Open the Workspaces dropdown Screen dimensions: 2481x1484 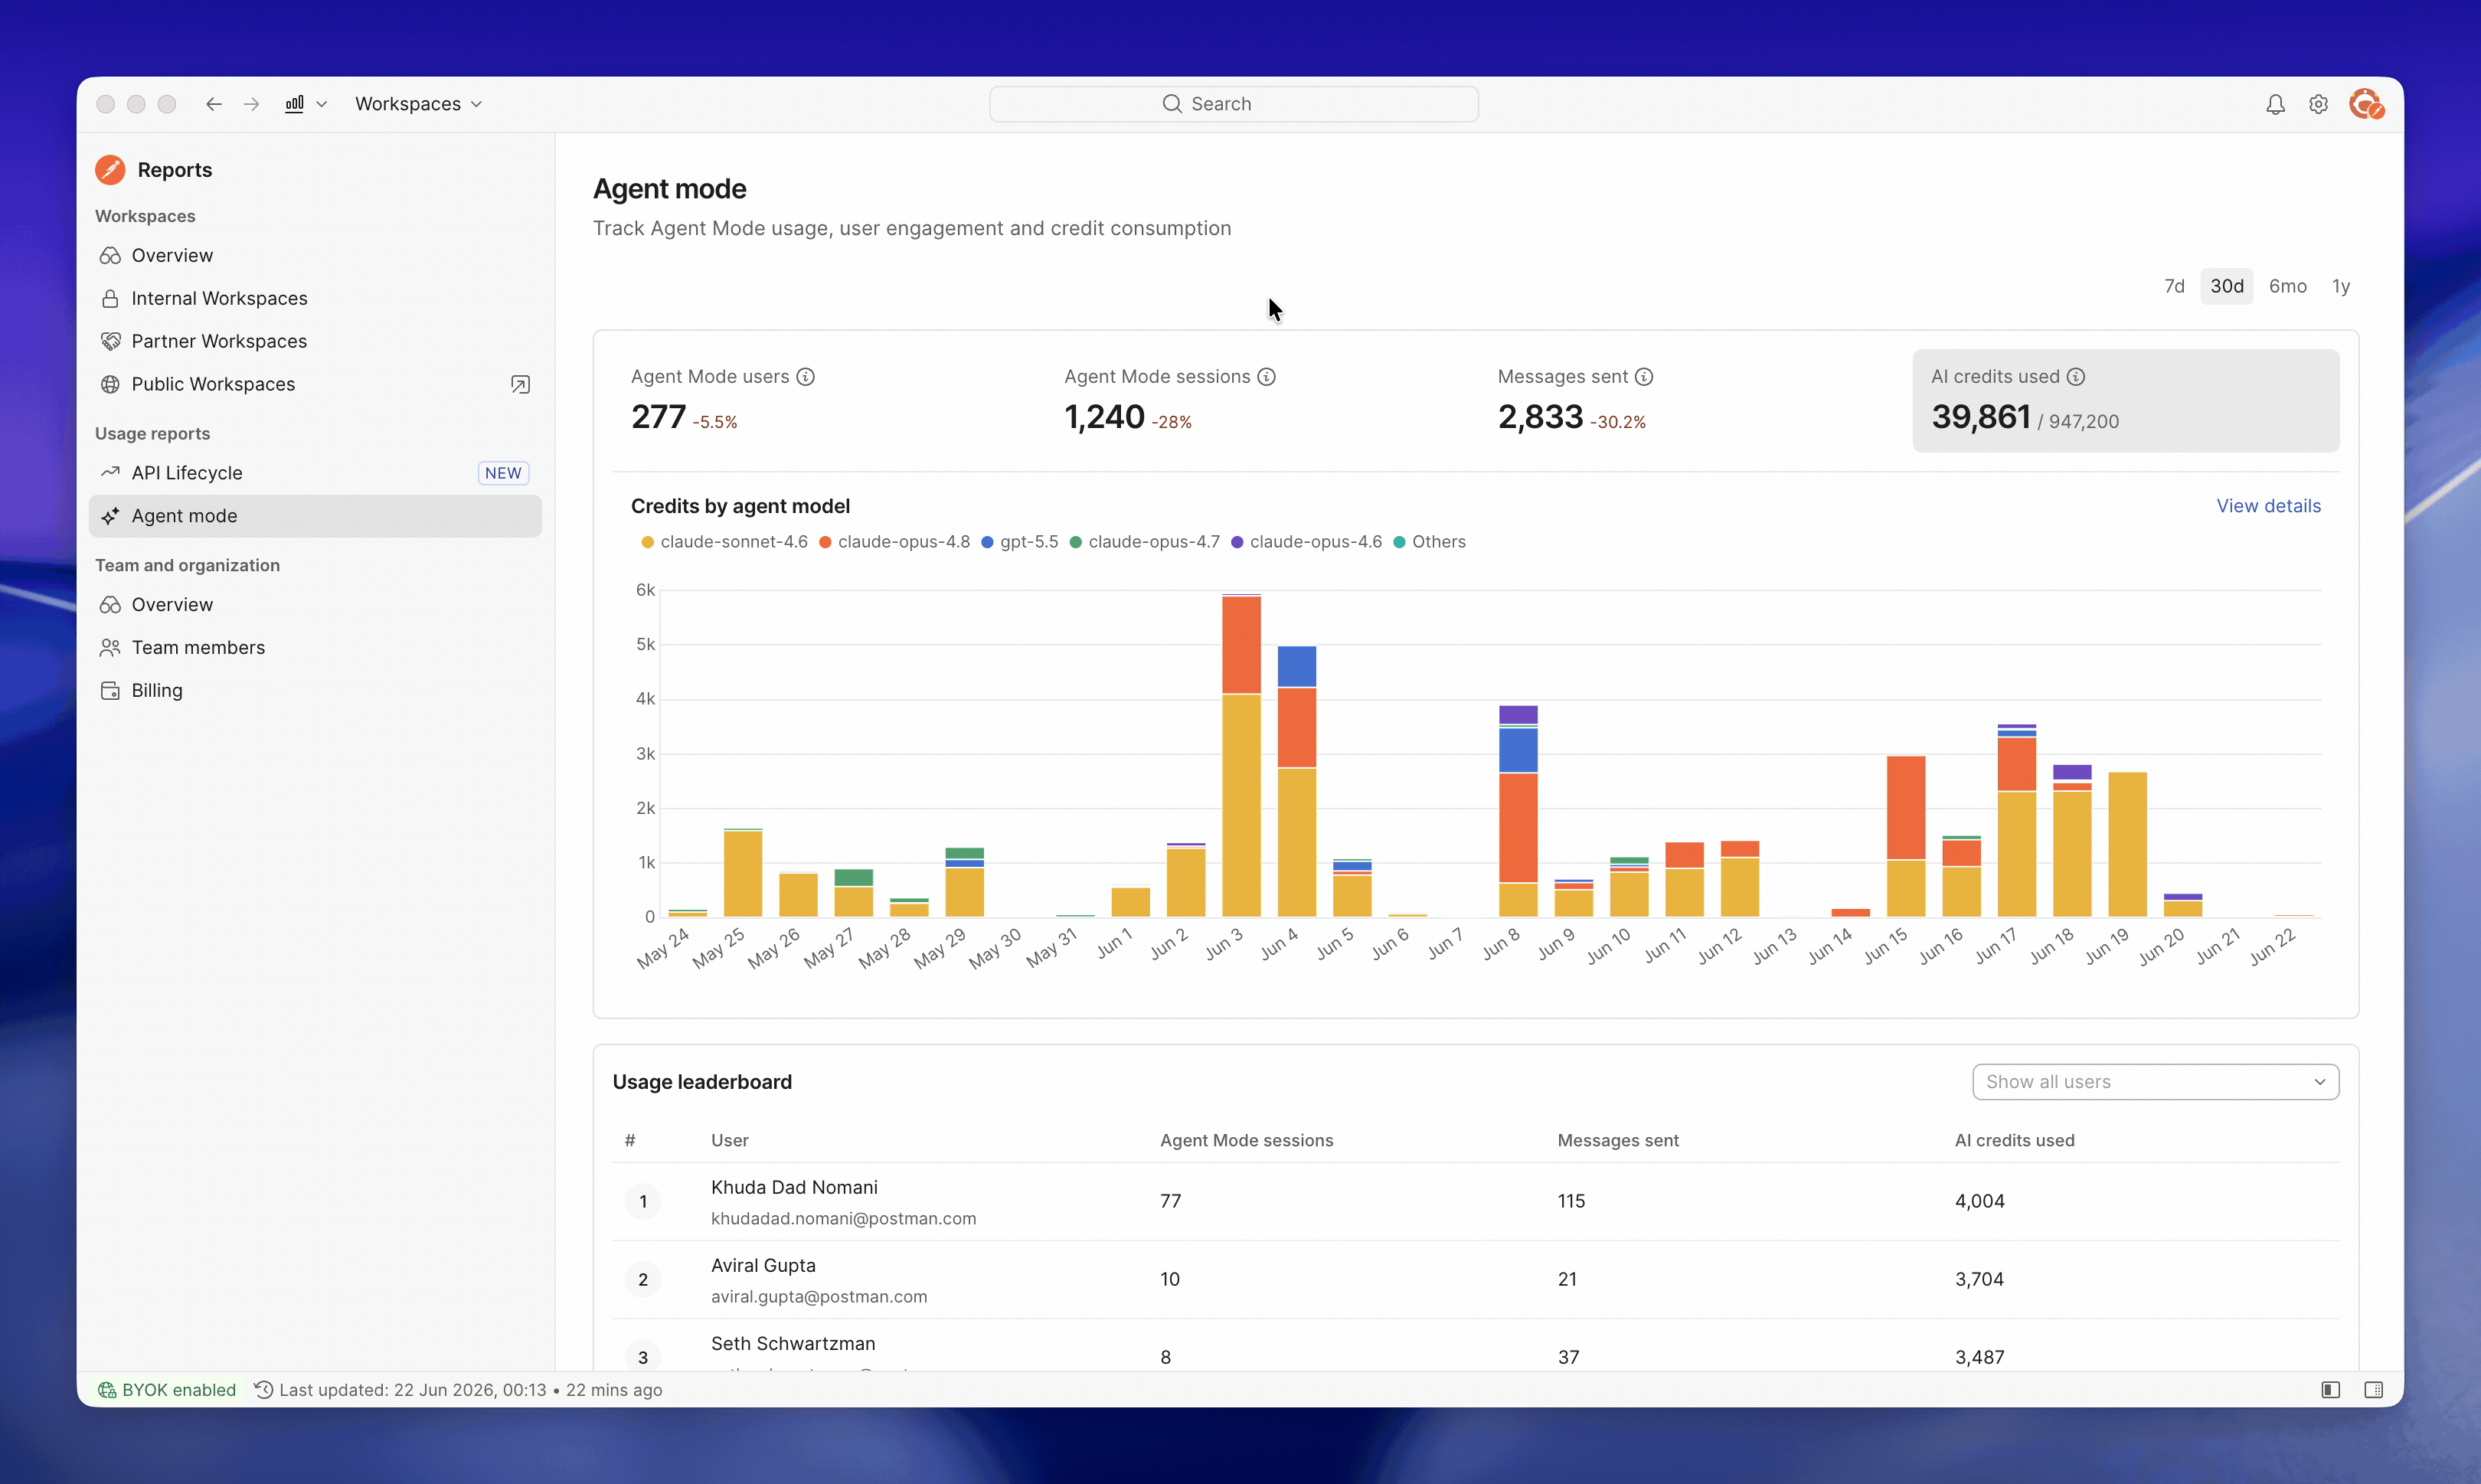pyautogui.click(x=418, y=104)
